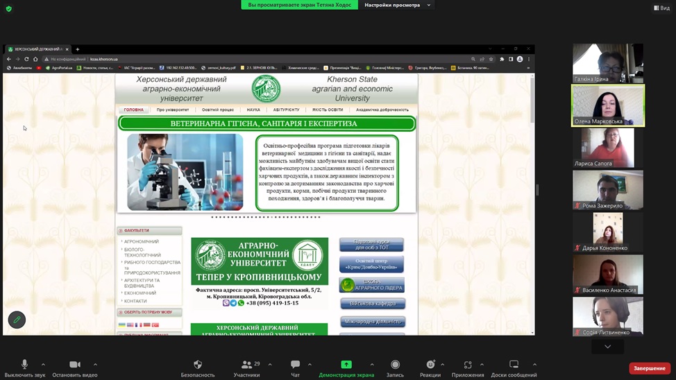Open Настройки просмотра dropdown
676x380 pixels.
398,5
